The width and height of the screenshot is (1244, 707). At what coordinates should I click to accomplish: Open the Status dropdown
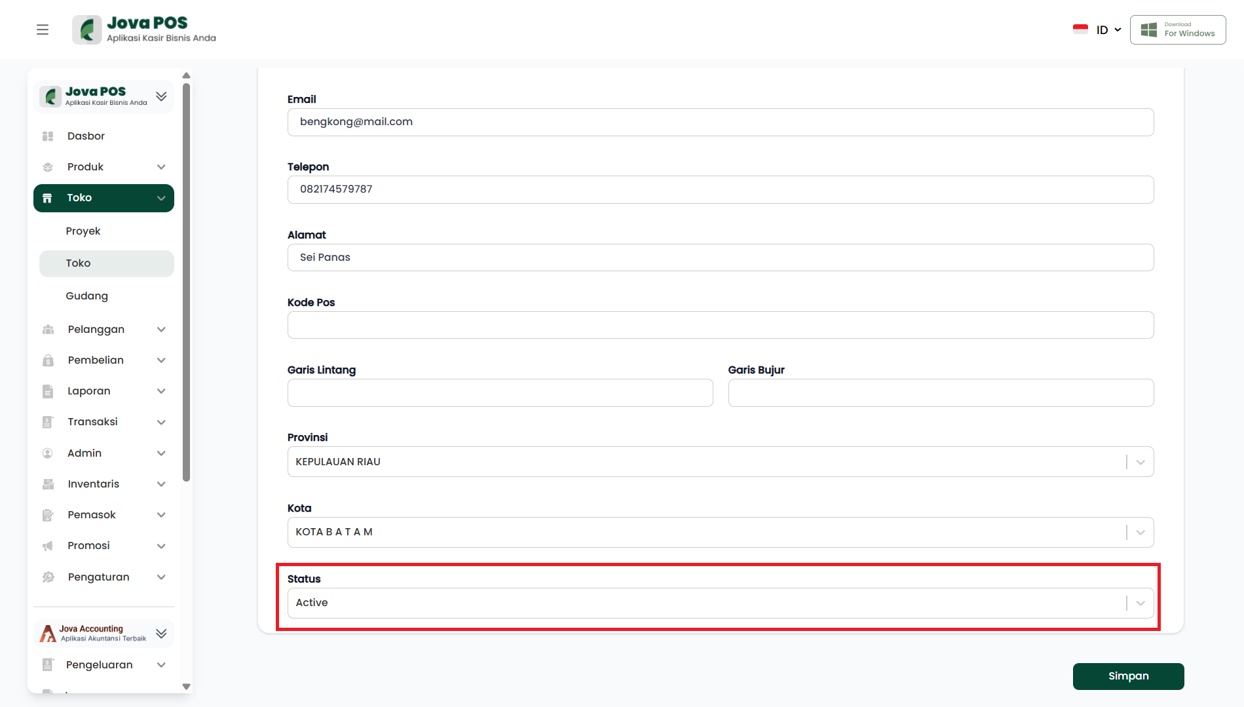1140,603
